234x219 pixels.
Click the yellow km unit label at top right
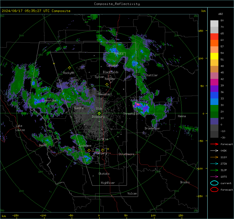pos(203,11)
